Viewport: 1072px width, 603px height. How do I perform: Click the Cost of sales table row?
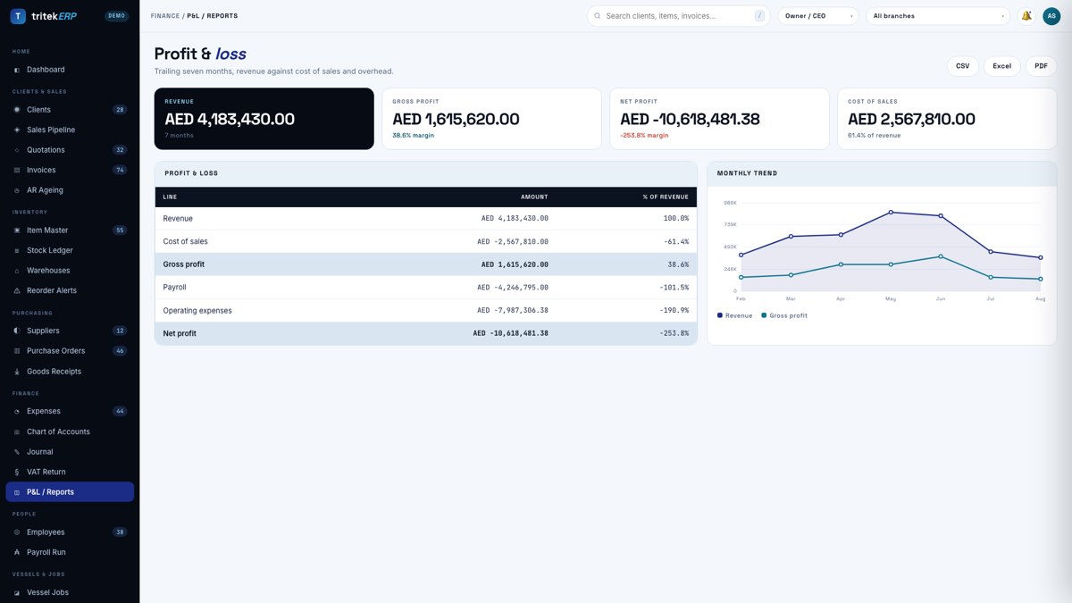point(426,241)
